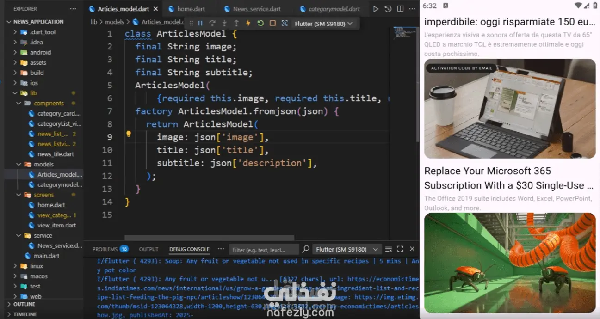Open news_tile.dart in explorer
The image size is (600, 319).
56,154
